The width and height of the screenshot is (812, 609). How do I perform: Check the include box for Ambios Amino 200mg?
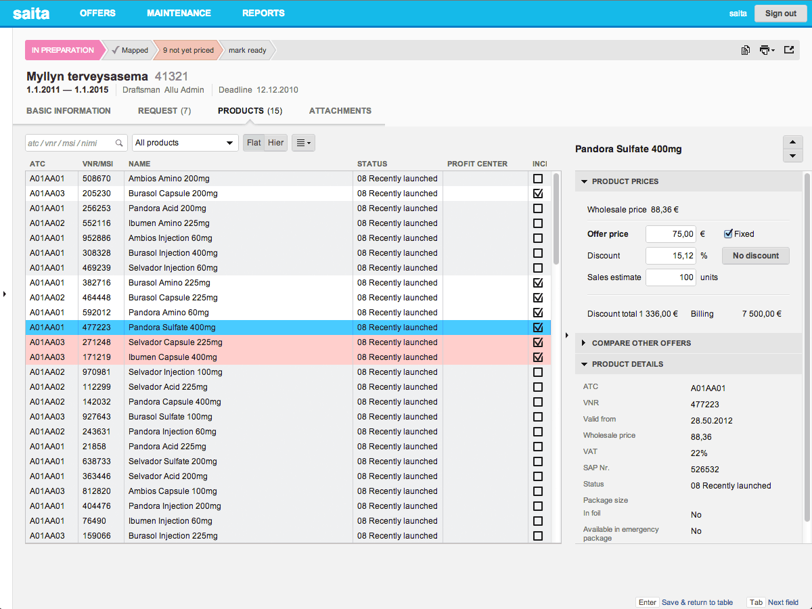pos(538,179)
